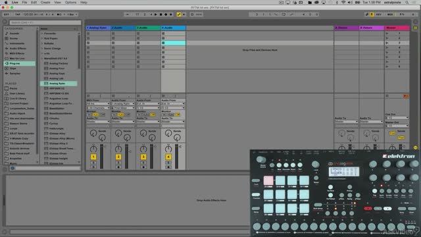Arm track 2 for recording
Image resolution: width=421 pixels, height=237 pixels.
pos(118,167)
